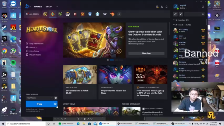
Task: Expand the Battle.net logo menu arrow
Action: coord(31,6)
